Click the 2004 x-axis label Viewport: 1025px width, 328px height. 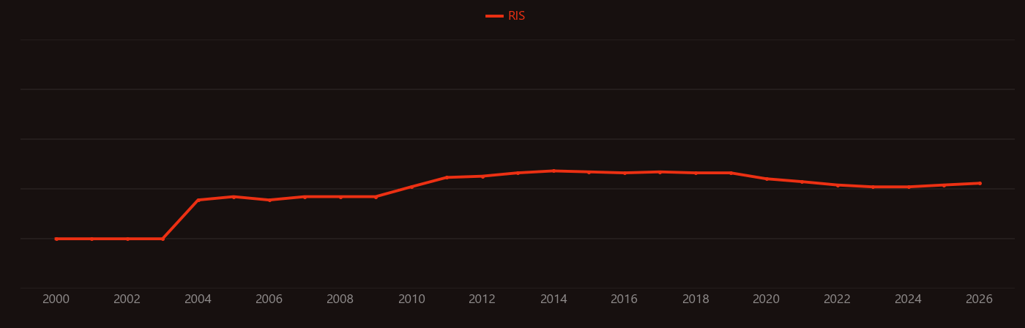coord(198,299)
